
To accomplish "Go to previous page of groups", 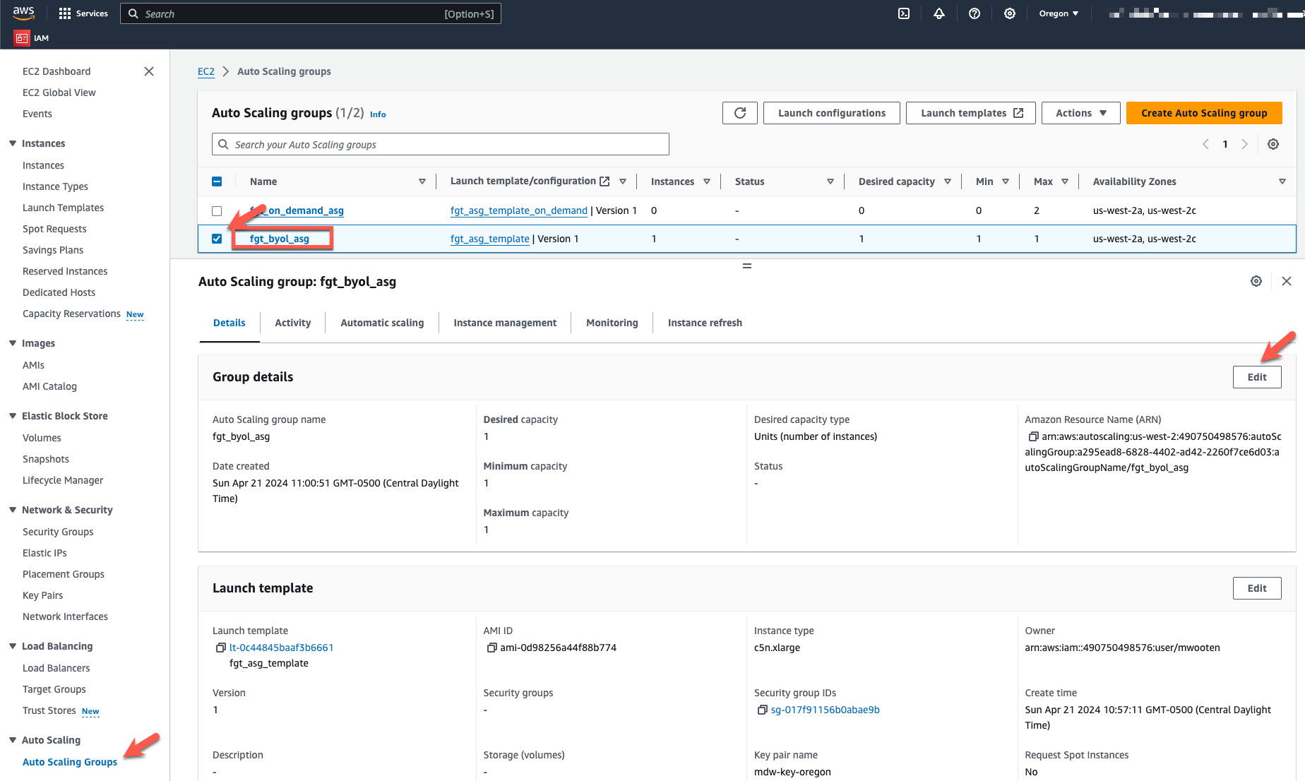I will (1205, 144).
